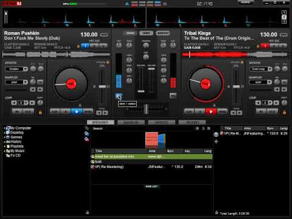292x219 pixels.
Task: Switch to the Record tab
Action: (x=192, y=122)
